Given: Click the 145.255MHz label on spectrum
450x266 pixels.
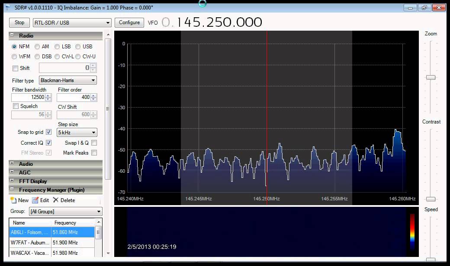Looking at the screenshot, I should pyautogui.click(x=334, y=199).
